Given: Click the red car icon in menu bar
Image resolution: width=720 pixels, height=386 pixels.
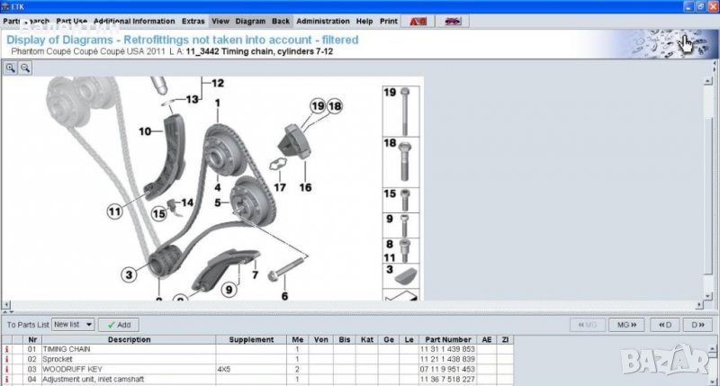Looking at the screenshot, I should [x=418, y=20].
